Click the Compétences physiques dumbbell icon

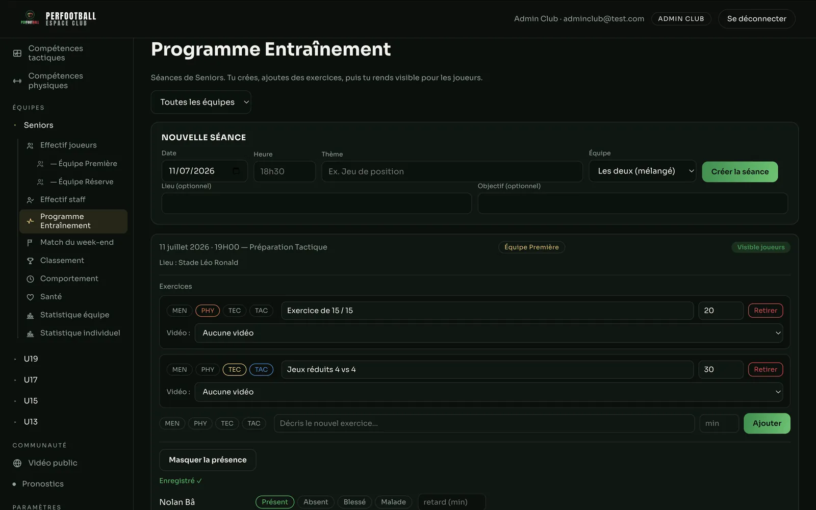17,81
